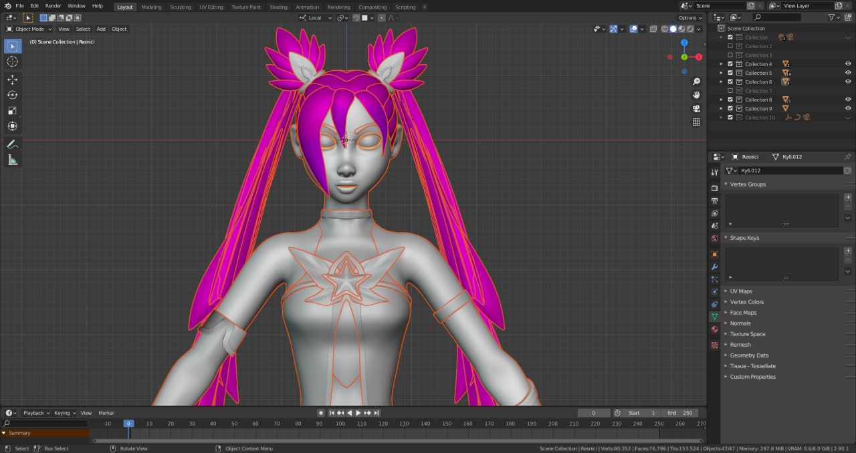Open the World properties tab

[714, 239]
